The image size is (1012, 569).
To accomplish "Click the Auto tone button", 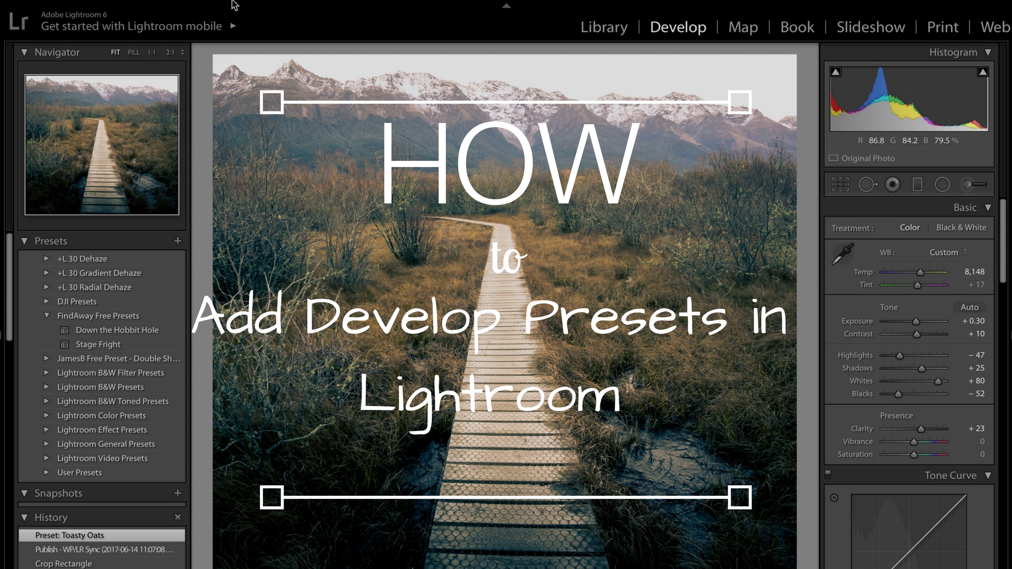I will [x=969, y=307].
